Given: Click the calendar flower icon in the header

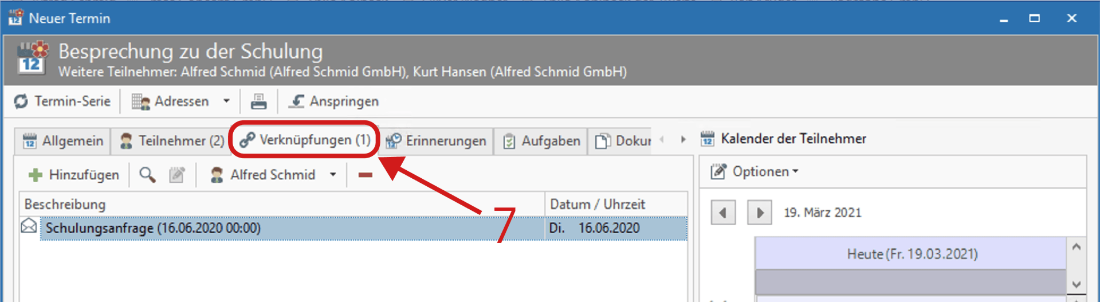Looking at the screenshot, I should [x=33, y=57].
